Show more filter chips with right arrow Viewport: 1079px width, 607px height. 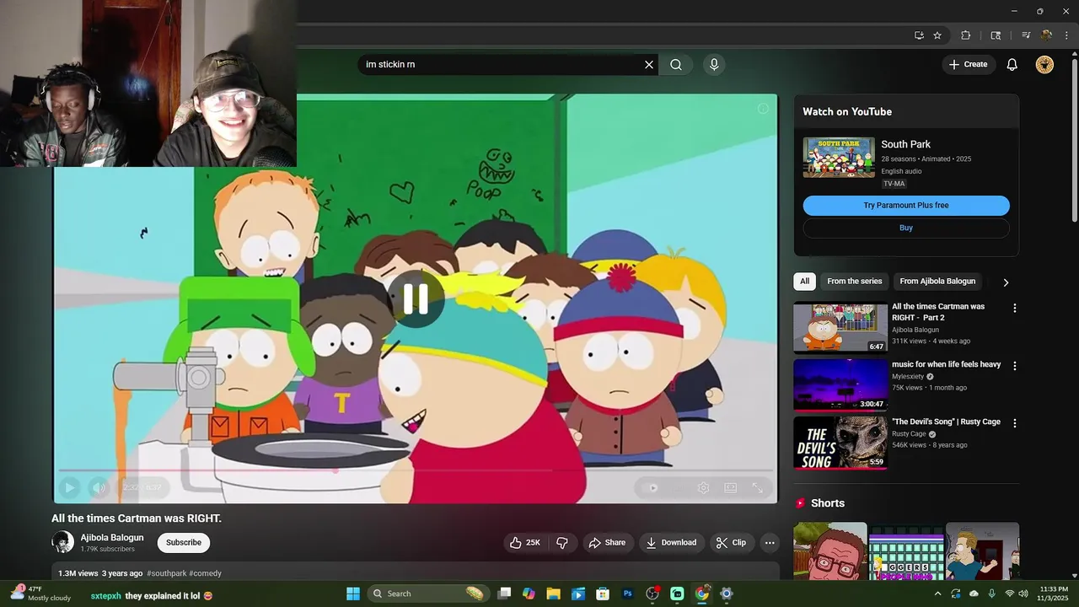click(x=1006, y=282)
